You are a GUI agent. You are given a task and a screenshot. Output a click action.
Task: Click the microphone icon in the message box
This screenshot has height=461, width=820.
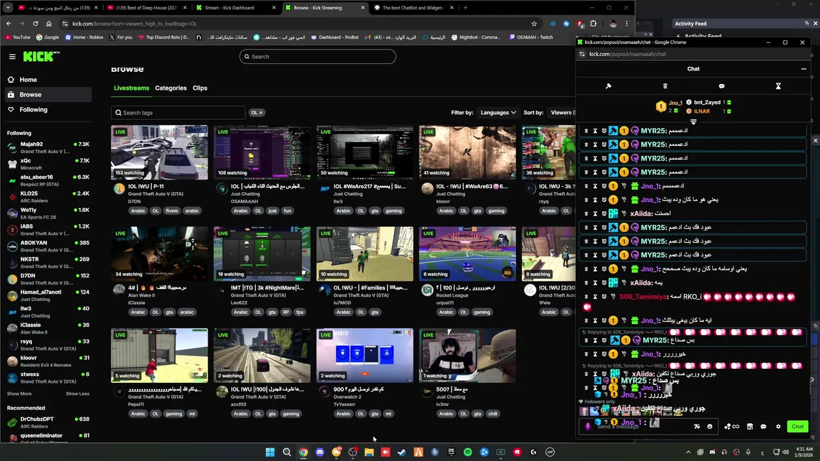click(588, 426)
